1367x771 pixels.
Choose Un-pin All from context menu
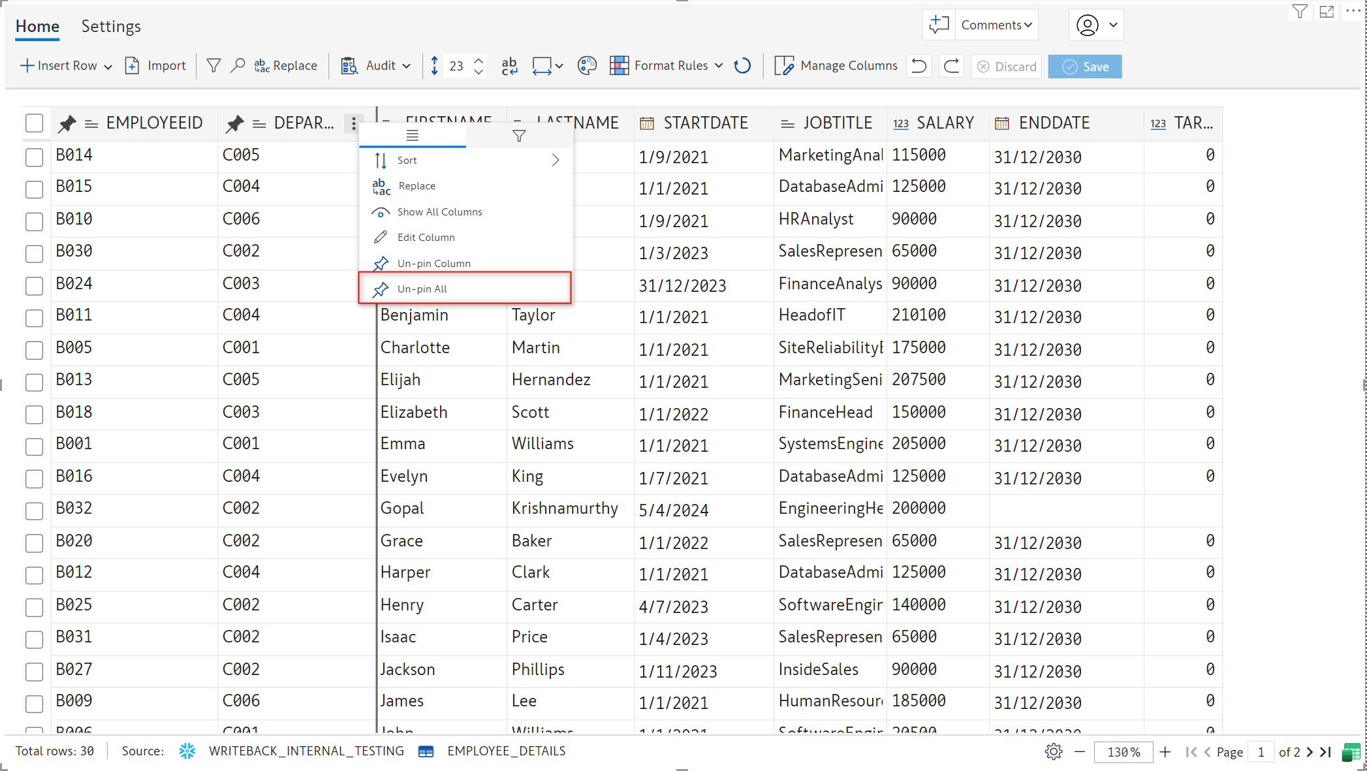422,289
